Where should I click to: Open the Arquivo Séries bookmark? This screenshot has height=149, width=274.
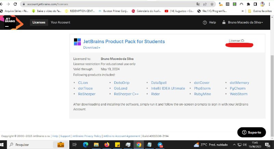tap(14, 11)
